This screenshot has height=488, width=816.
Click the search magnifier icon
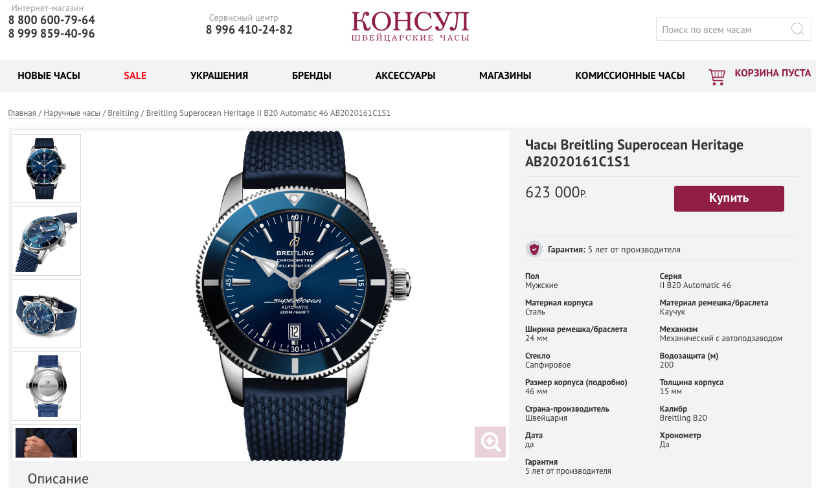(797, 29)
